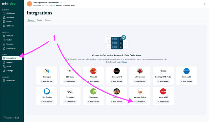The width and height of the screenshot is (209, 122).
Task: Open the Profile sidebar icon
Action: coord(4,21)
